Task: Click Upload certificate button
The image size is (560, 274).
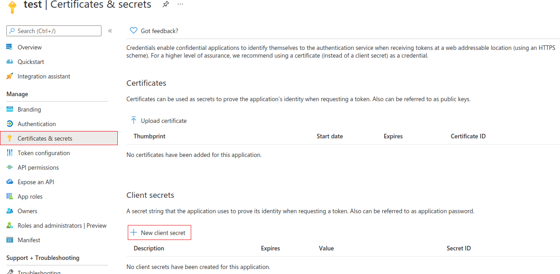Action: click(159, 121)
